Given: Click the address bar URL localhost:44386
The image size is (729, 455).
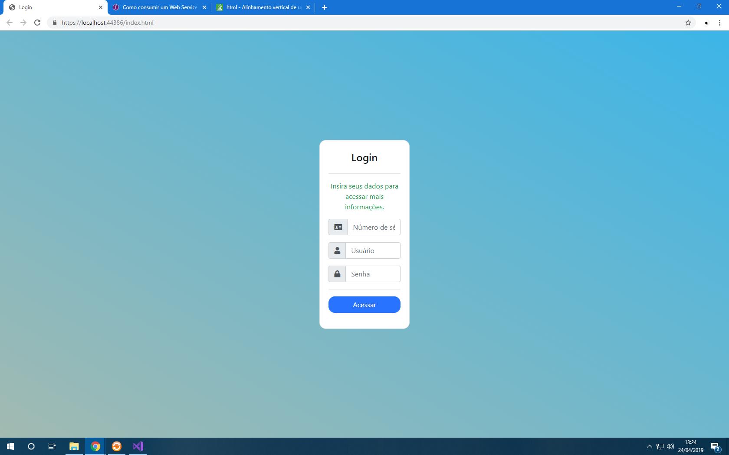Looking at the screenshot, I should point(108,23).
